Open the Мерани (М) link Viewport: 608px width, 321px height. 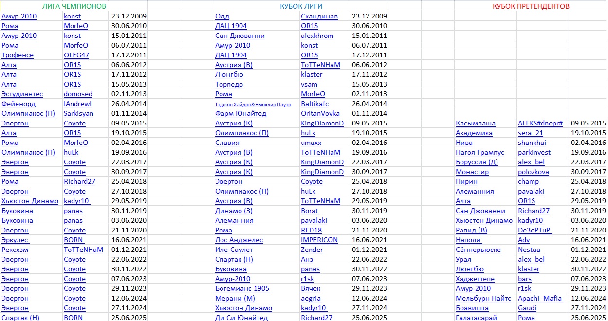[x=235, y=298]
